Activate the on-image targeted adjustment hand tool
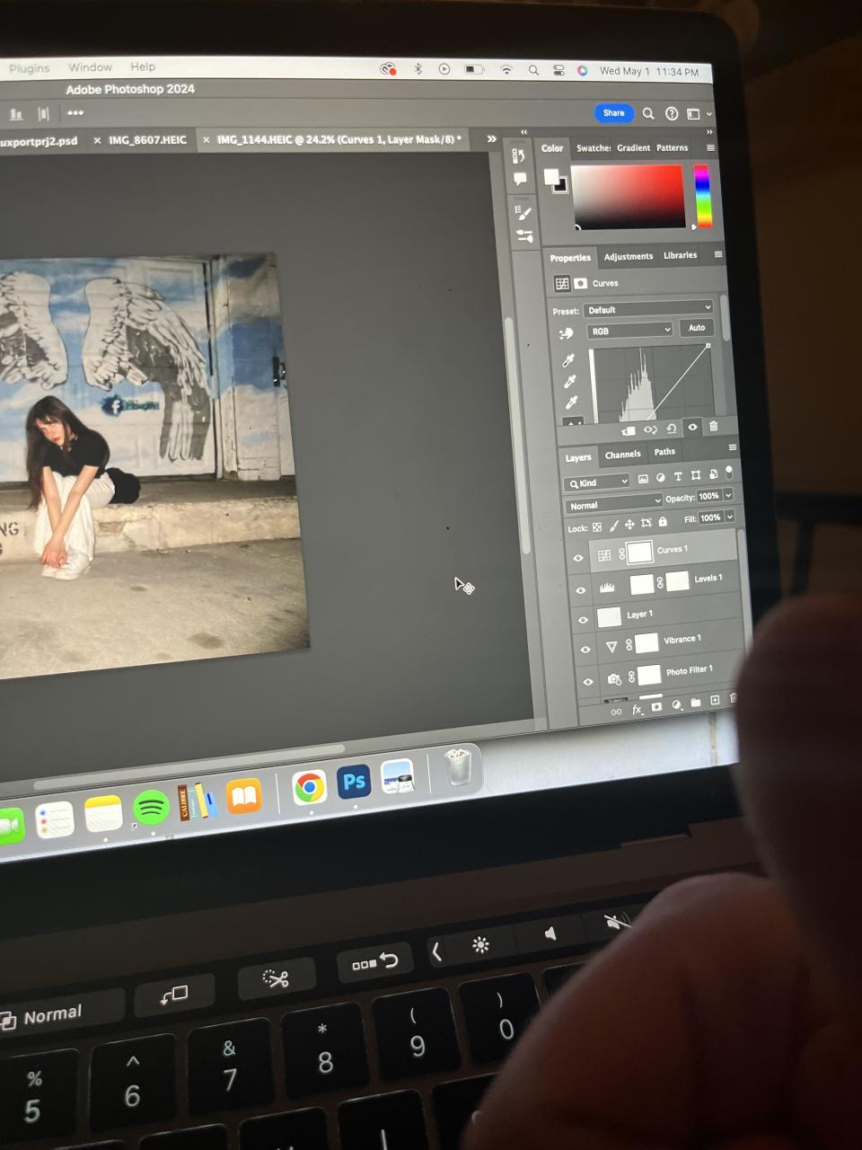 [566, 333]
